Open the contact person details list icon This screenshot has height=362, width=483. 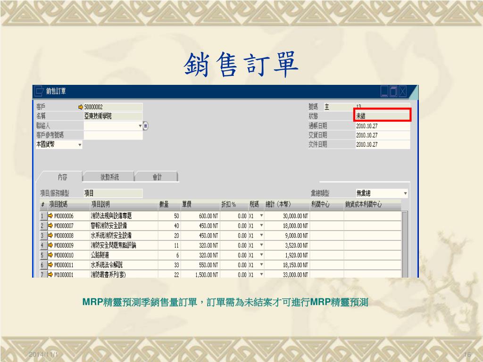(146, 125)
